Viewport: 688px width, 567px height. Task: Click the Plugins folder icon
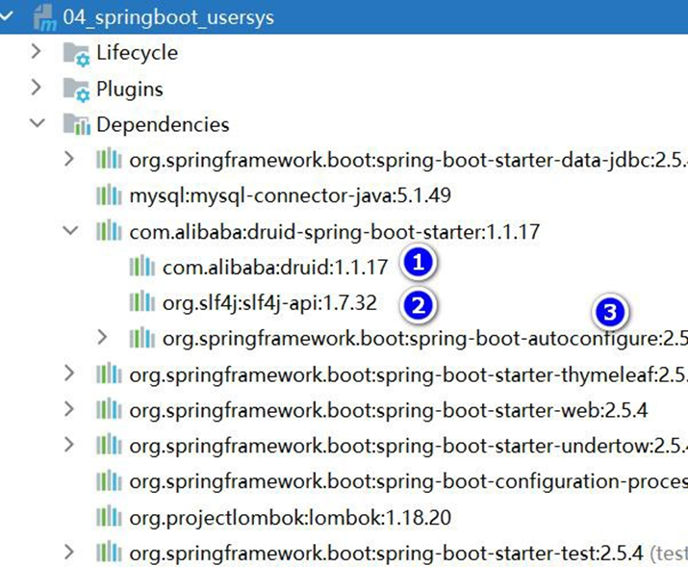(x=76, y=90)
